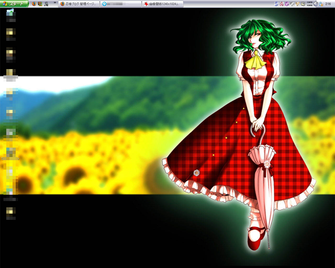The width and height of the screenshot is (335, 268).
Task: Toggle the KANA lock indicator
Action: click(x=310, y=5)
